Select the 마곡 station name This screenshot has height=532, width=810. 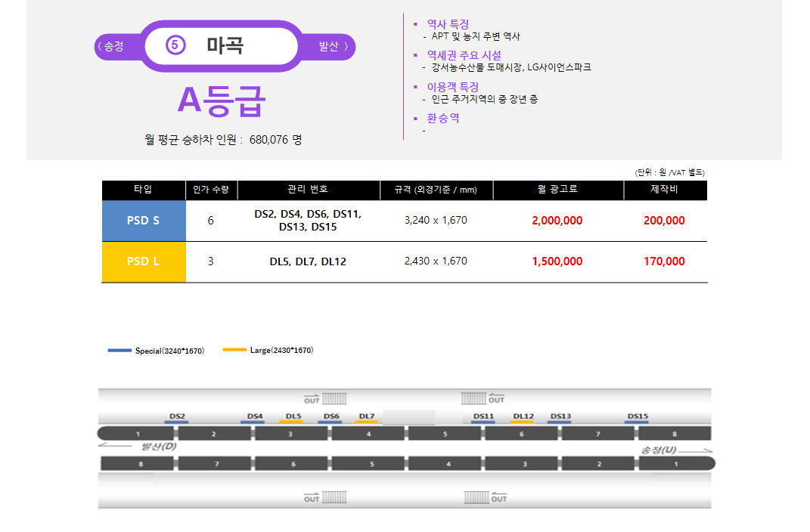[x=225, y=45]
